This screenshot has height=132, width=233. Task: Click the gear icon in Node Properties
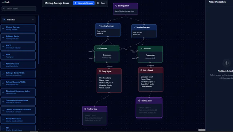[x=226, y=63]
